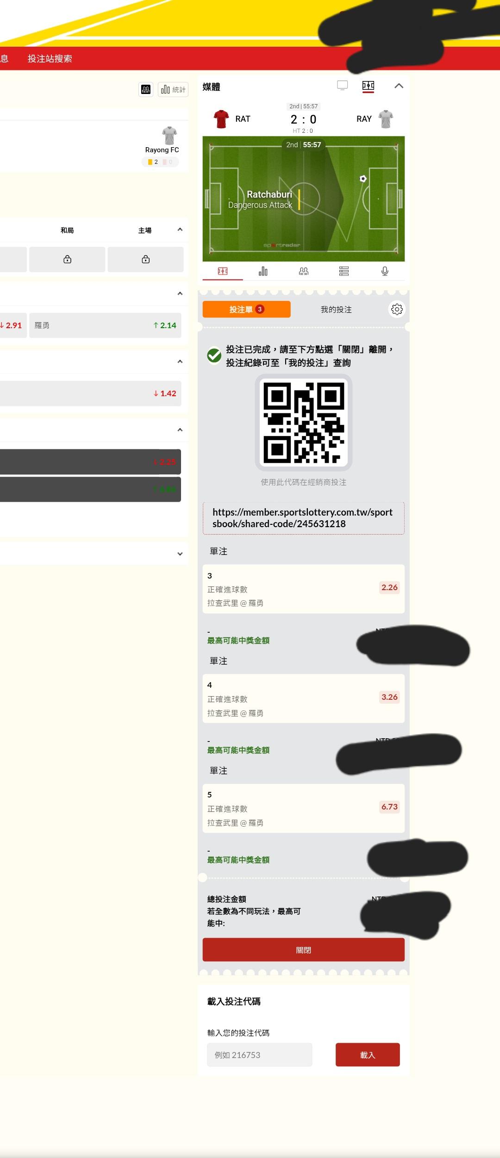The width and height of the screenshot is (500, 1158).
Task: Focus the betting code input field
Action: (259, 1055)
